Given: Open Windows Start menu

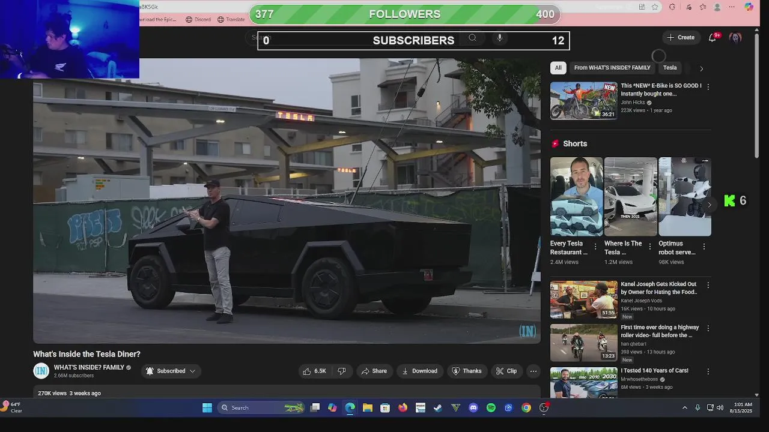Looking at the screenshot, I should (207, 408).
